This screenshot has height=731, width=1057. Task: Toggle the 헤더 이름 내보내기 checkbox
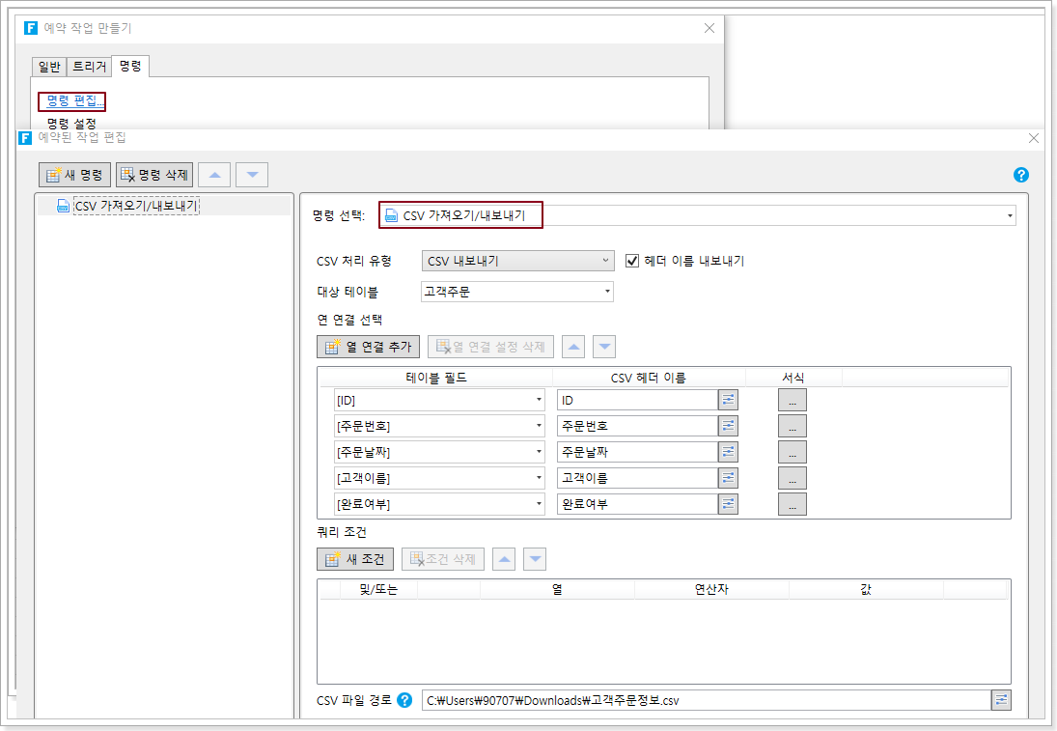click(x=633, y=261)
